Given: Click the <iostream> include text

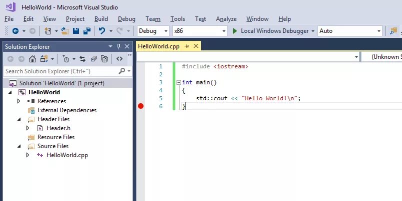Looking at the screenshot, I should (230, 66).
